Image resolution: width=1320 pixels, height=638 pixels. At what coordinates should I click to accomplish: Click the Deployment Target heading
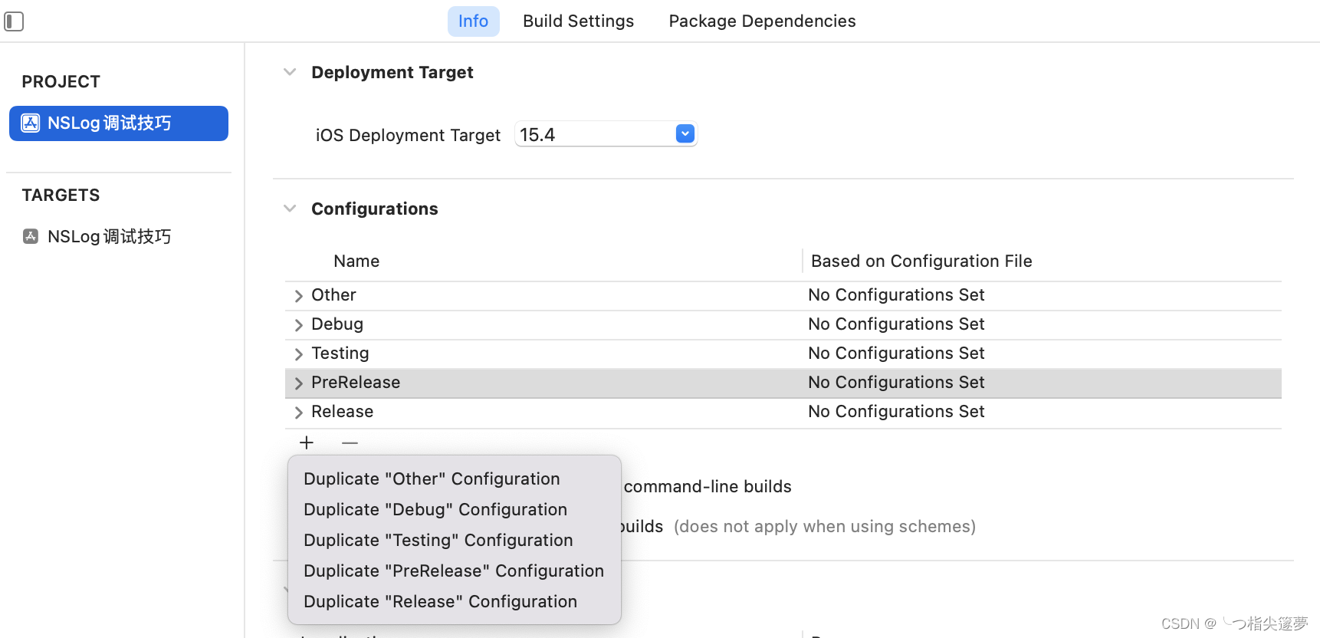[x=392, y=73]
